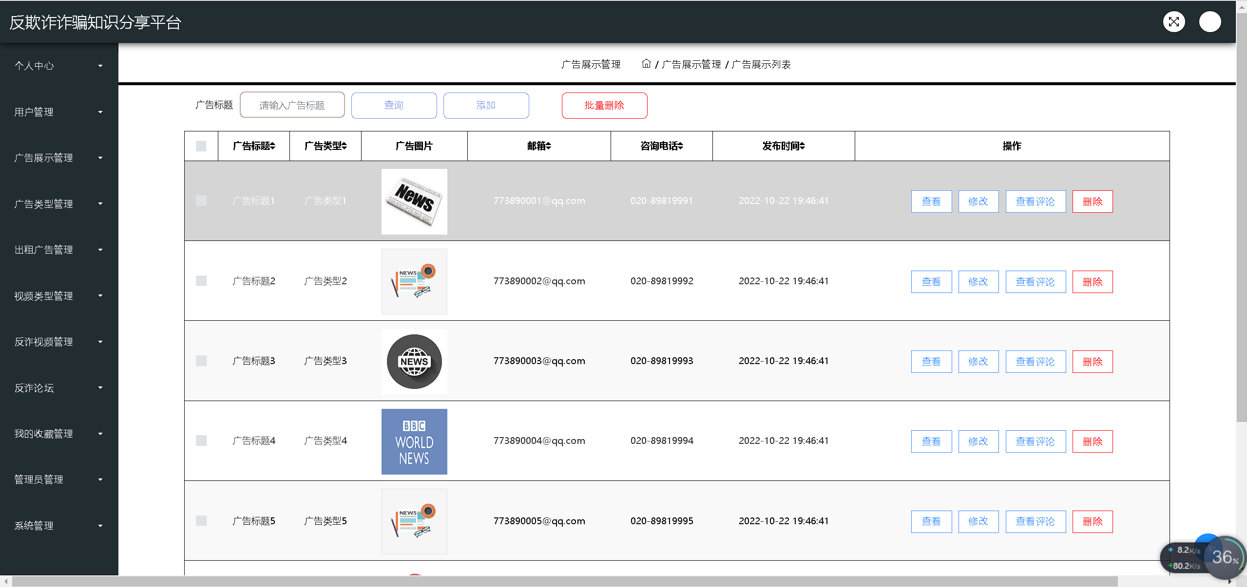1247x587 pixels.
Task: Click 广告展示管理 breadcrumb link
Action: point(691,64)
